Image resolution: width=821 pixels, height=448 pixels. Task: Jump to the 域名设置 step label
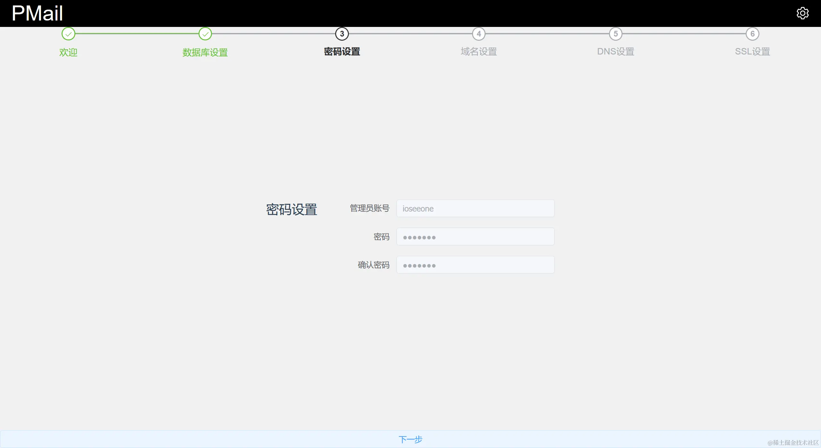point(479,52)
